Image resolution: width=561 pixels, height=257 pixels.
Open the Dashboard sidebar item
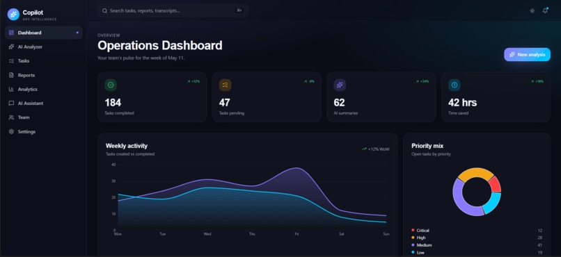pyautogui.click(x=44, y=33)
